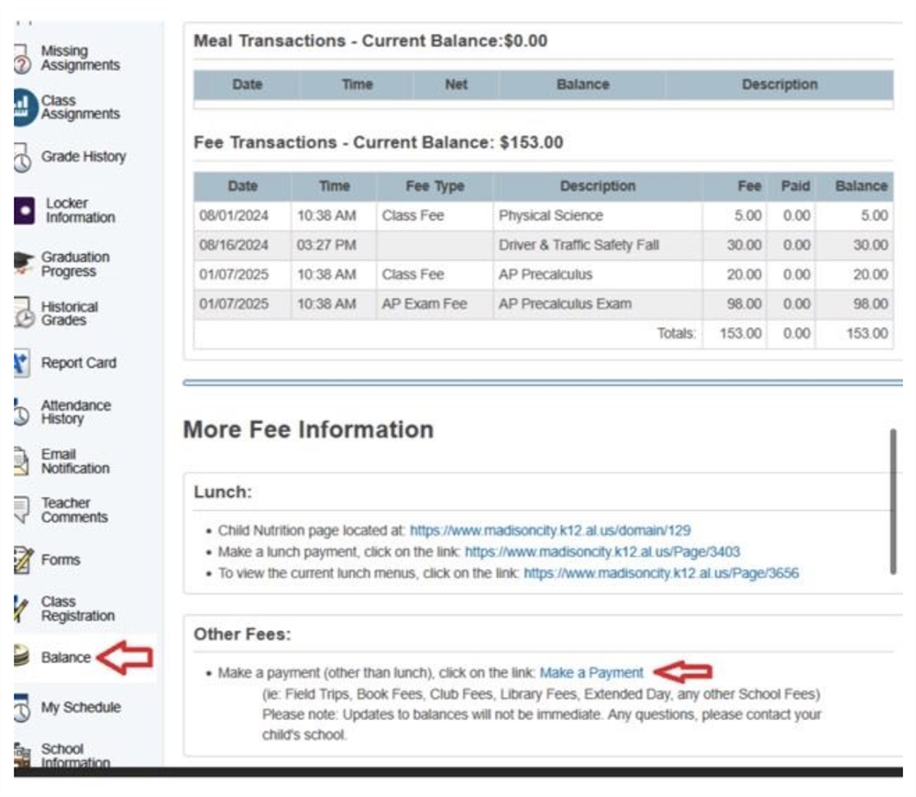Screen dimensions: 916x797
Task: Click the 08/01/2024 date cell
Action: pyautogui.click(x=242, y=216)
